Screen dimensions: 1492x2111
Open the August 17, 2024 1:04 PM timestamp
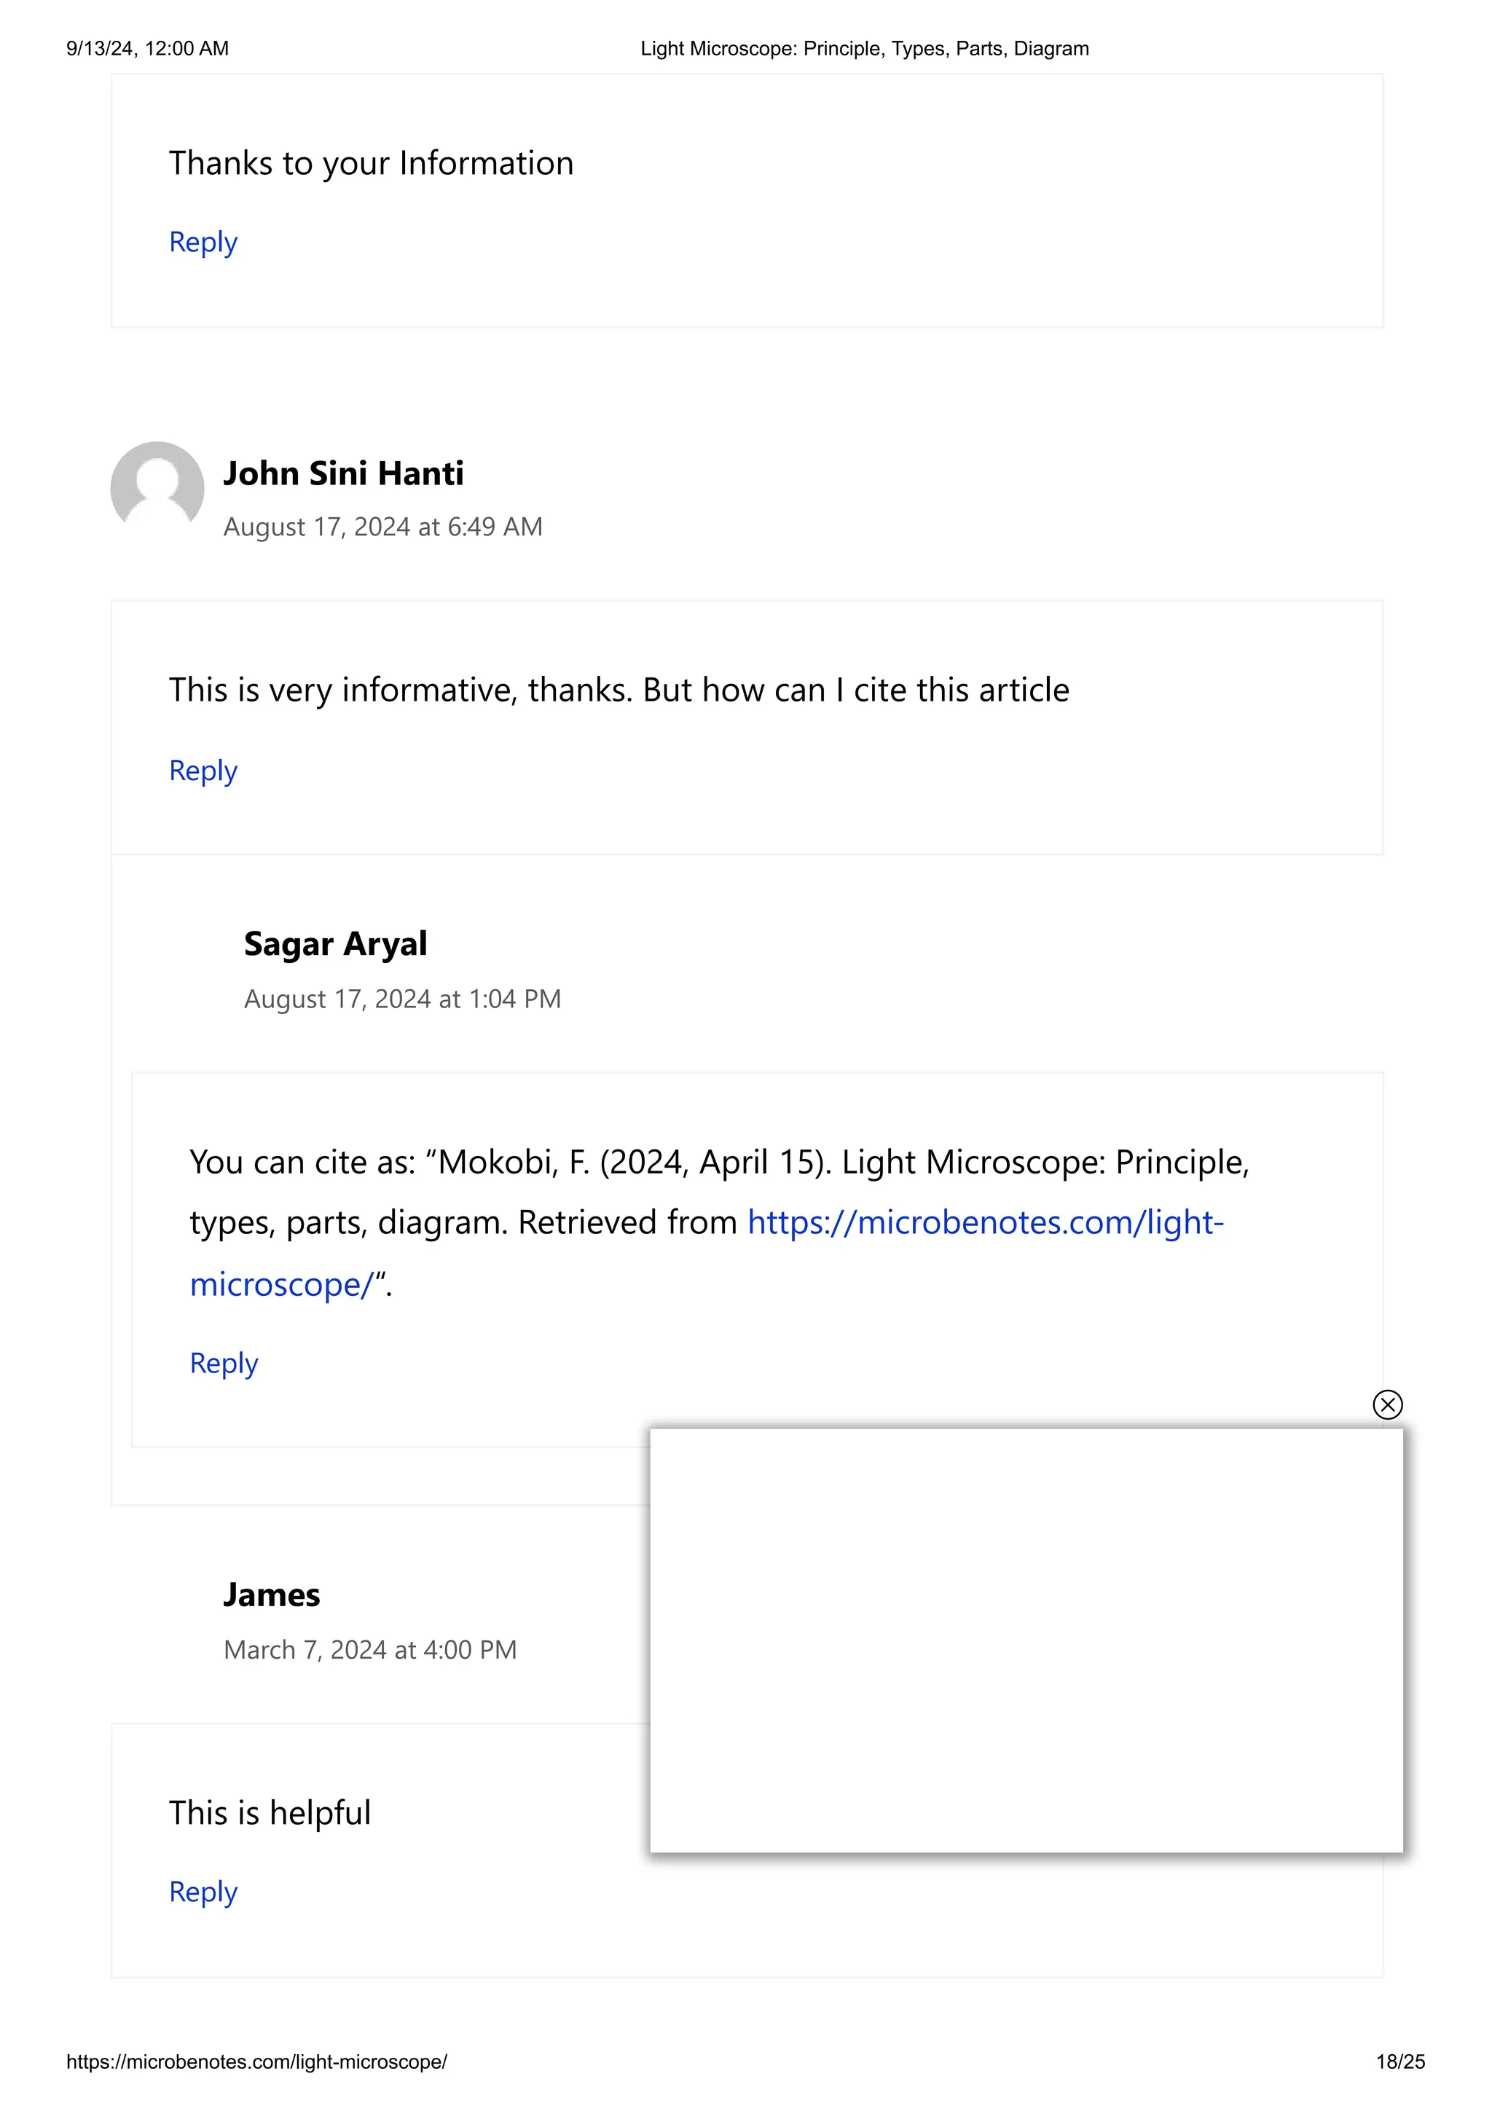tap(401, 999)
